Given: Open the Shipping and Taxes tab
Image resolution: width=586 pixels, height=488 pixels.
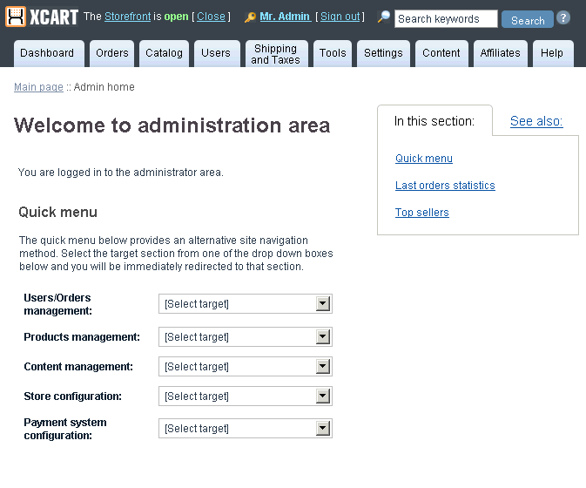Looking at the screenshot, I should click(x=277, y=53).
